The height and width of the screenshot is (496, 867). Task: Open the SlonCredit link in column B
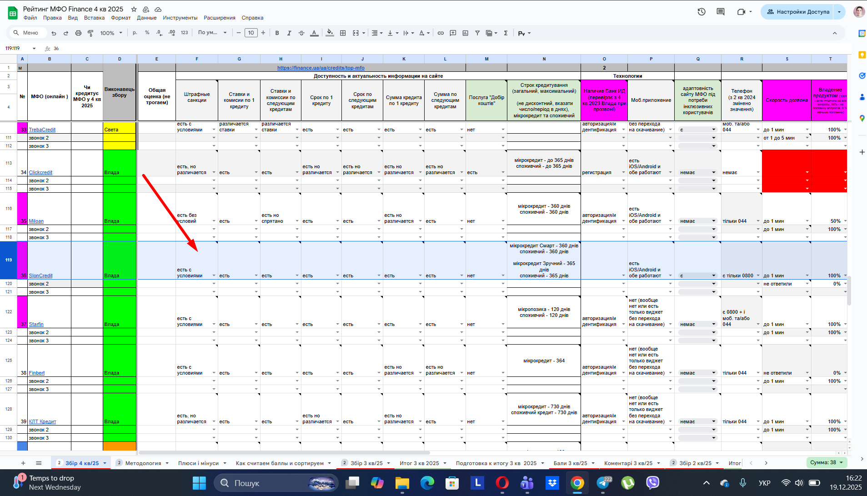click(41, 276)
